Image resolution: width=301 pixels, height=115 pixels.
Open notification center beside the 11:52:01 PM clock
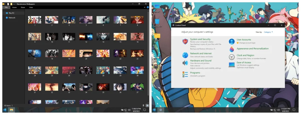(294, 110)
